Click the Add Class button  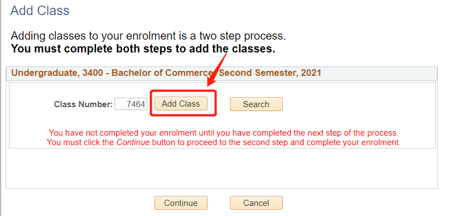181,103
